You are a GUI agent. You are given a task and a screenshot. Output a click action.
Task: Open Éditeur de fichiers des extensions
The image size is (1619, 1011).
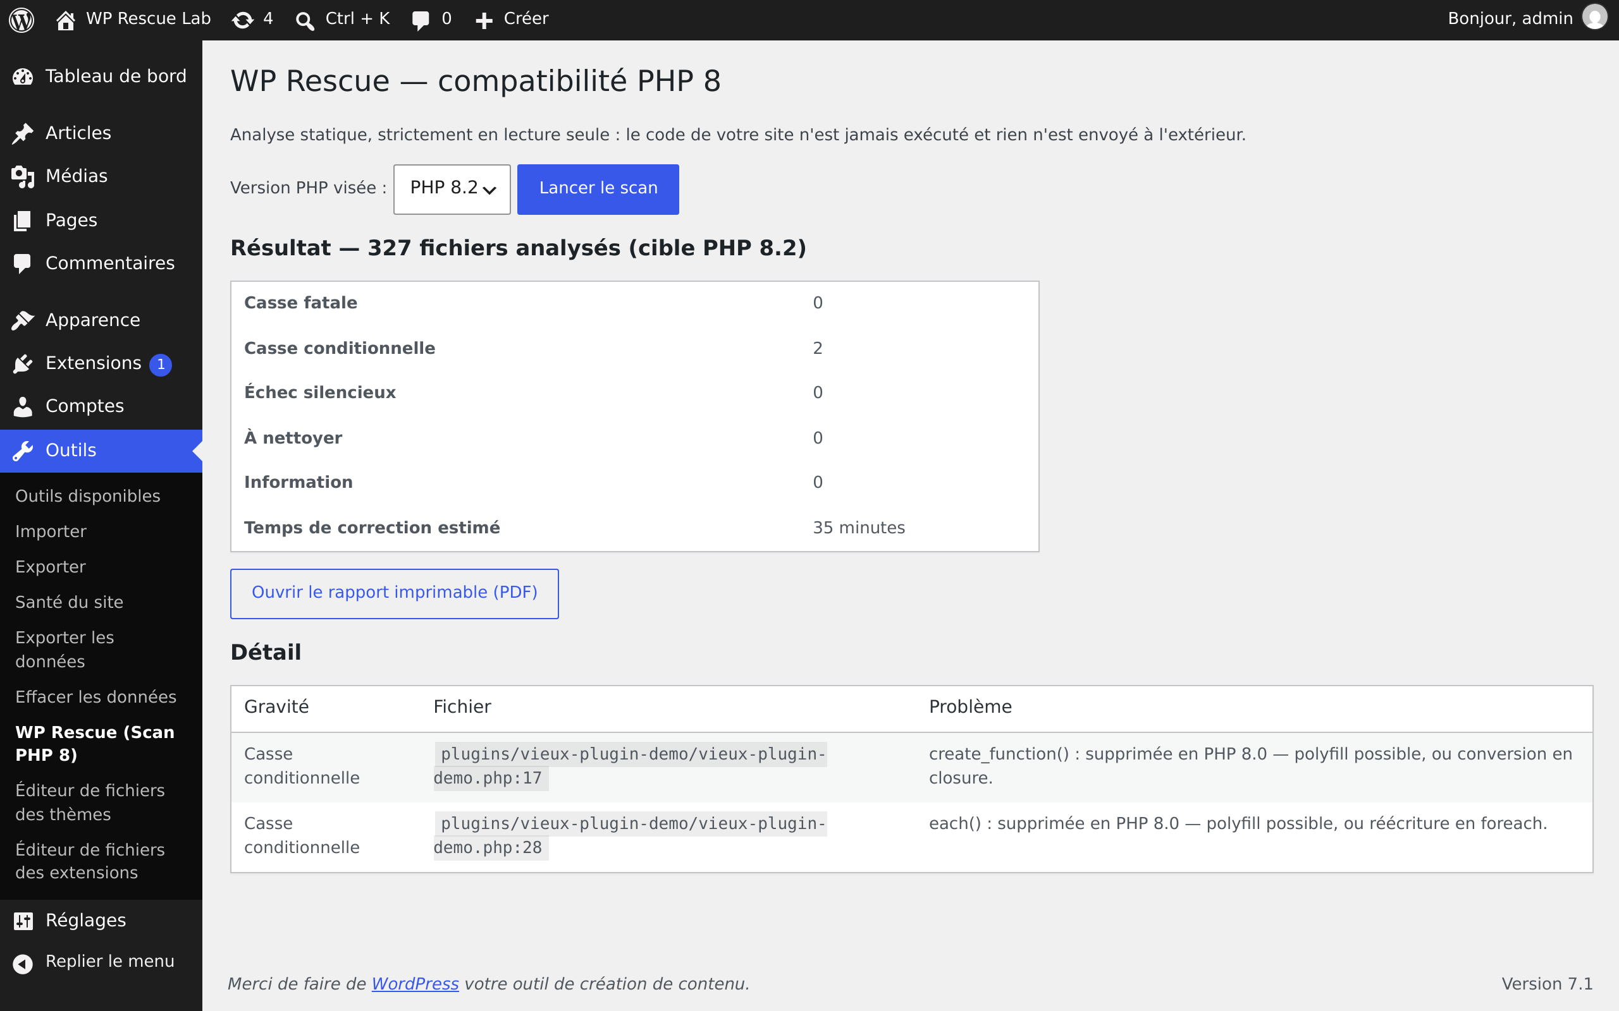90,861
